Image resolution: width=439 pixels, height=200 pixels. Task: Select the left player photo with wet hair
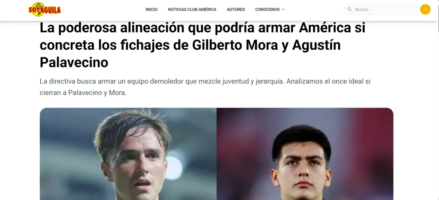[x=128, y=154]
